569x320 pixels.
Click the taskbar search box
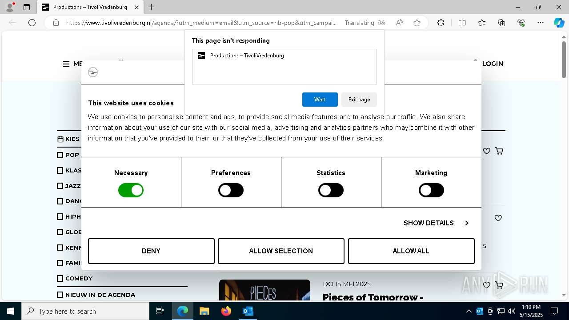coord(85,311)
